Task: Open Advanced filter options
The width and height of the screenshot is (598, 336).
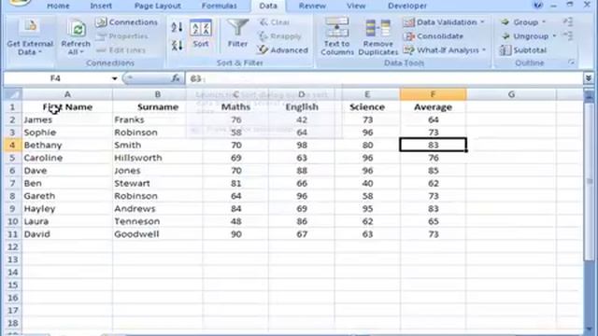Action: (x=282, y=49)
